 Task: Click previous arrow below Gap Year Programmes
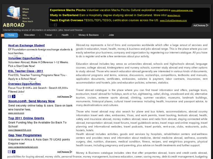click(x=9, y=152)
